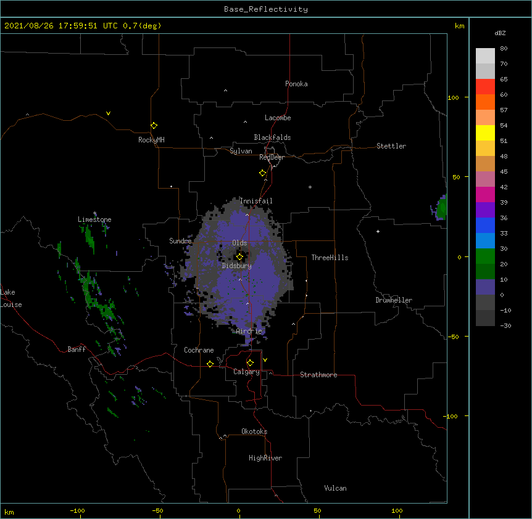Pick the red swatch between 65 and 60
This screenshot has height=519, width=532.
pos(485,87)
